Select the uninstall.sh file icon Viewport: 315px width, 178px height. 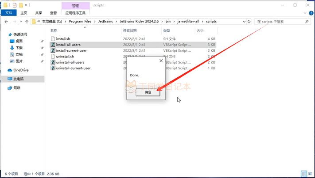[x=53, y=57]
